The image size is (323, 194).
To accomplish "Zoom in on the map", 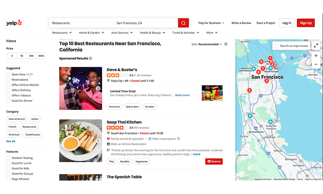I will coord(316,56).
